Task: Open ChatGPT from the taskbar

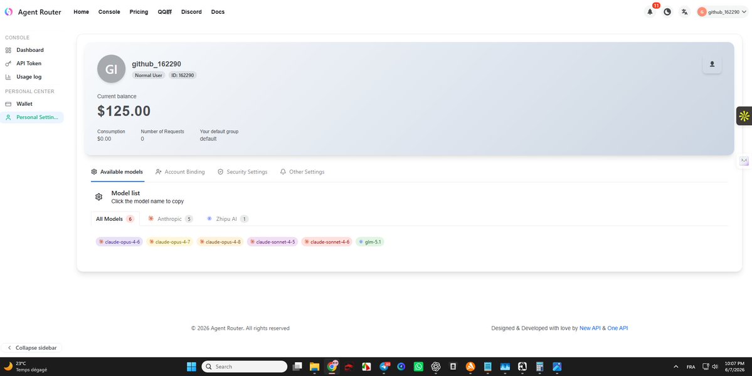Action: point(435,367)
